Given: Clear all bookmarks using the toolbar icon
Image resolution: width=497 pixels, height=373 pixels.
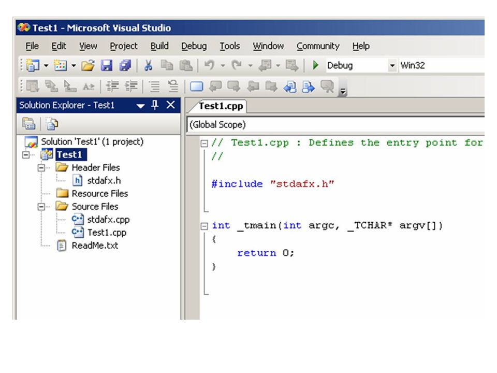Looking at the screenshot, I should [327, 87].
